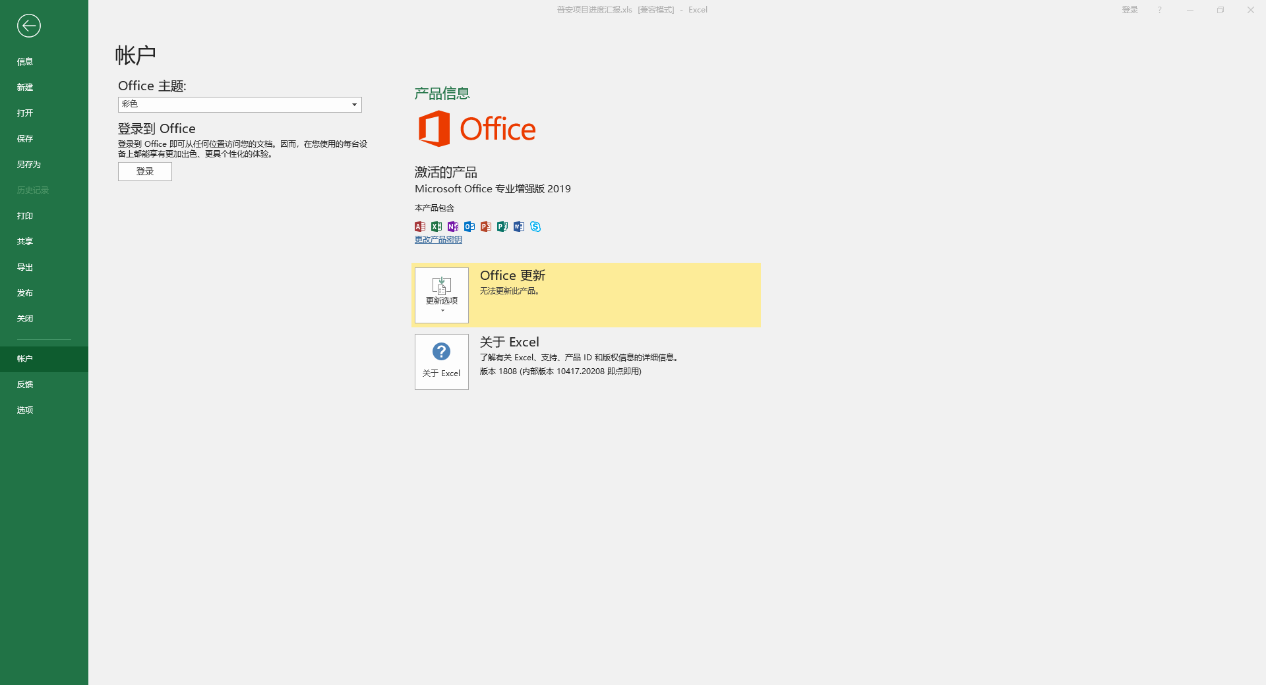Viewport: 1266px width, 685px height.
Task: Click the Access app icon under 本产品包含
Action: 420,227
